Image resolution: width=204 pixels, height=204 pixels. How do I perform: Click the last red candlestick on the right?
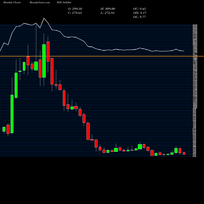184,153
